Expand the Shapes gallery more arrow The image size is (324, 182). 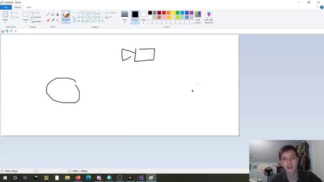102,21
